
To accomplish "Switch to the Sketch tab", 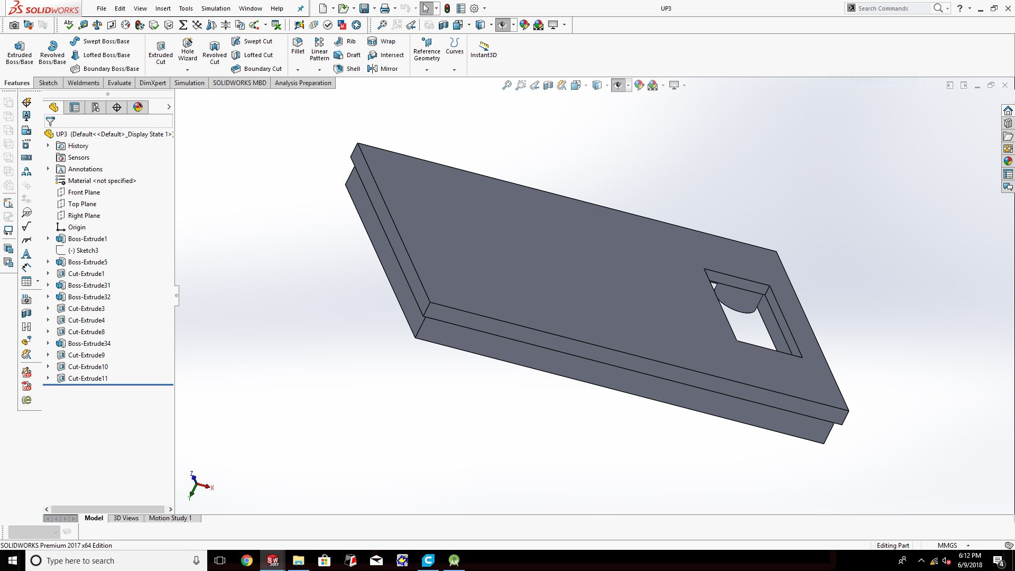I will [x=48, y=83].
